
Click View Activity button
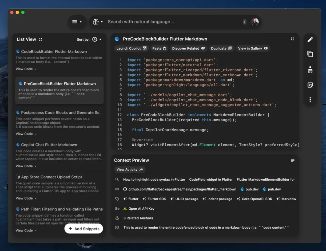pos(130,169)
